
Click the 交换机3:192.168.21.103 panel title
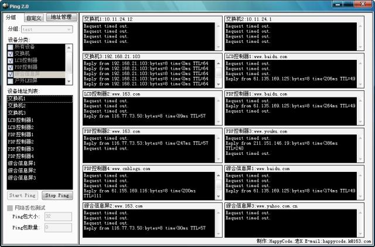(x=112, y=56)
